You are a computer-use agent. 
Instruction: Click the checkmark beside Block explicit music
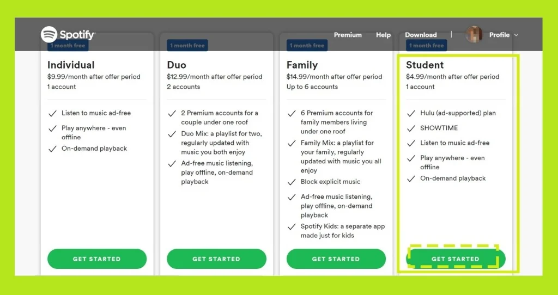point(292,182)
